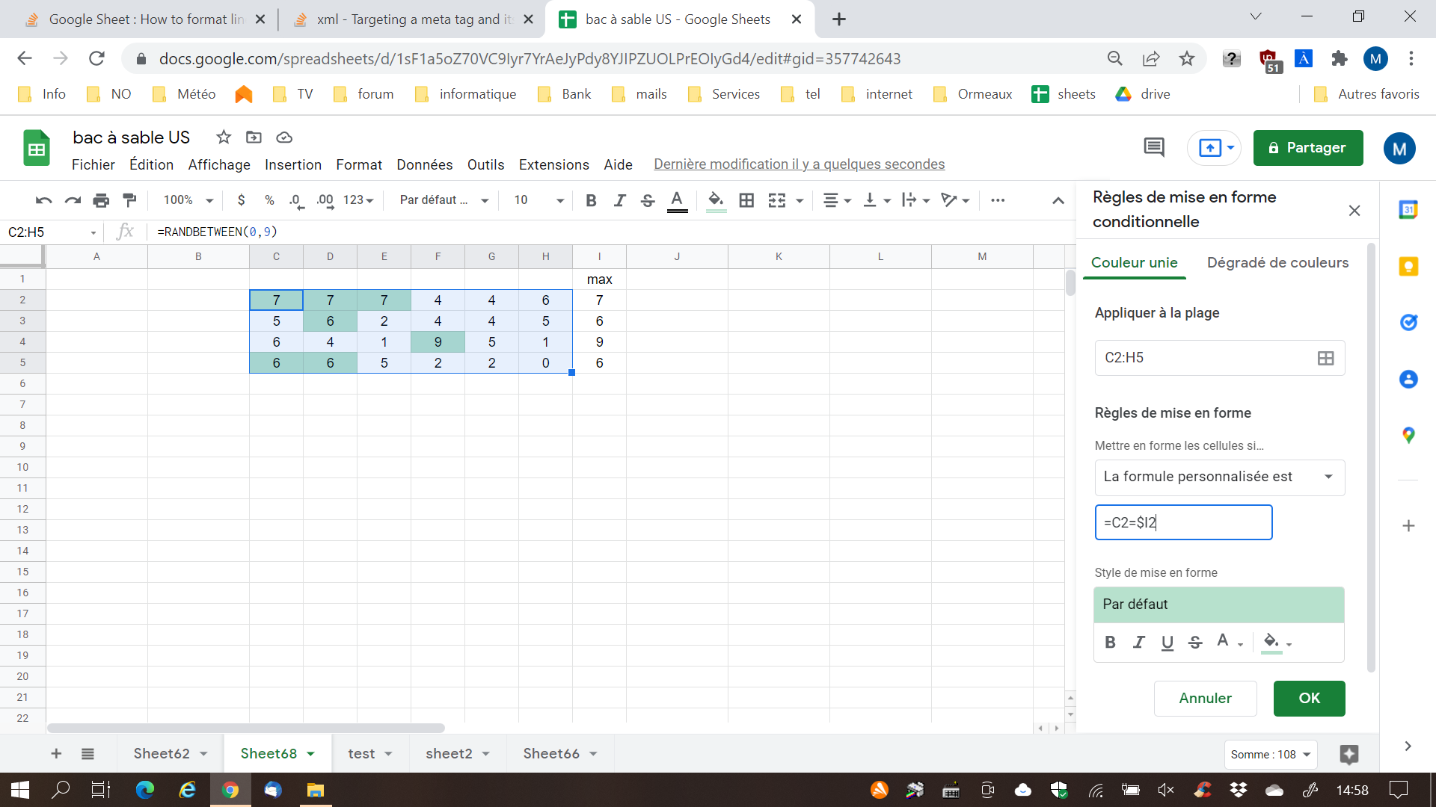The width and height of the screenshot is (1436, 807).
Task: Add a new sheet with plus
Action: (56, 753)
